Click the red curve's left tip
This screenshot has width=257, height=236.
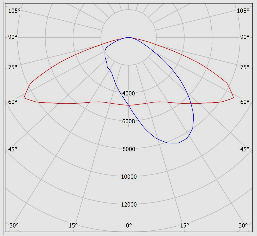24,98
